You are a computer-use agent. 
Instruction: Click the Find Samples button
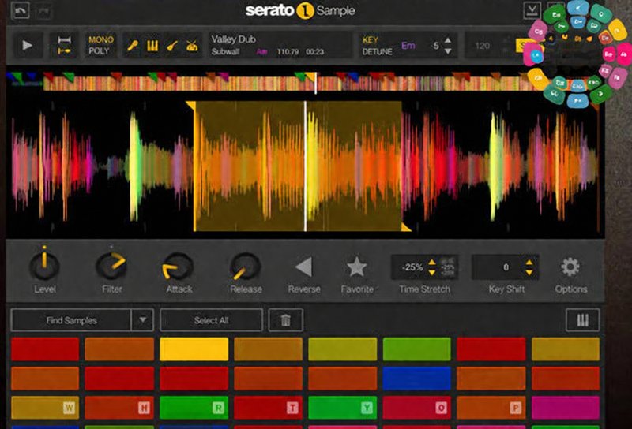pyautogui.click(x=71, y=320)
